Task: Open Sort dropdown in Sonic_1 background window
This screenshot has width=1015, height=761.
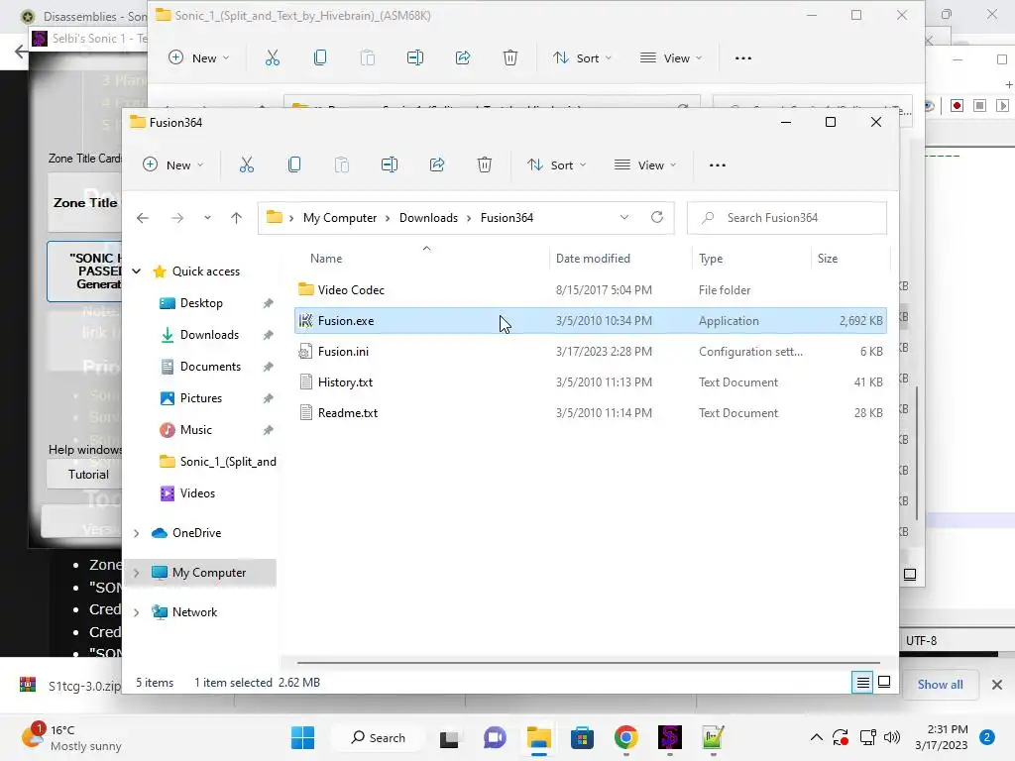Action: coord(582,58)
